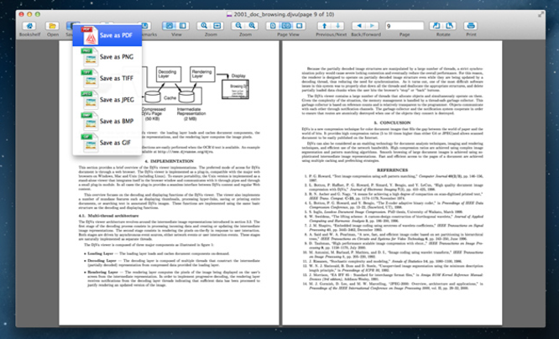Screen dimensions: 559x339
Task: Go to previous page with up arrow
Action: click(x=324, y=26)
